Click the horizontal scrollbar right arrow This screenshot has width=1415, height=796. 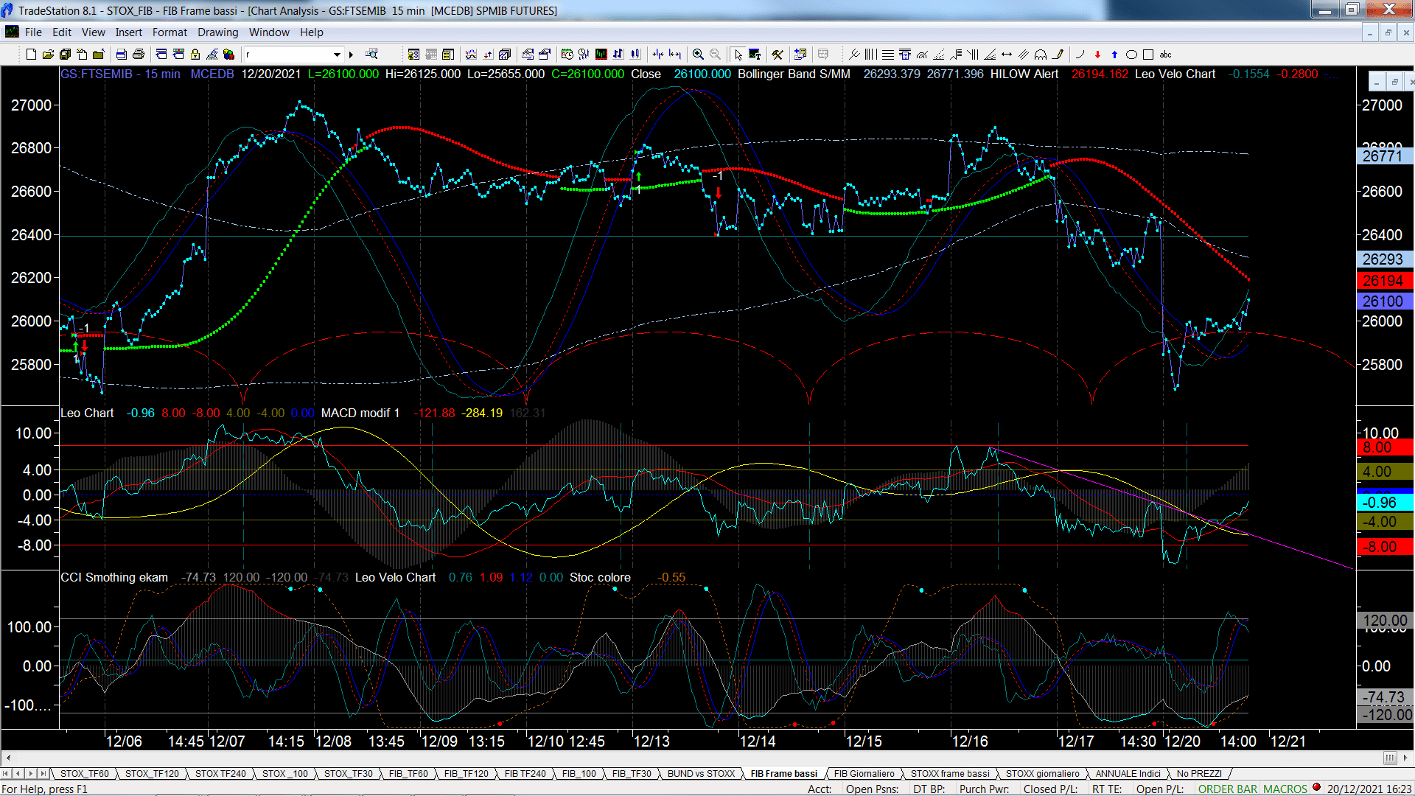(x=1406, y=758)
